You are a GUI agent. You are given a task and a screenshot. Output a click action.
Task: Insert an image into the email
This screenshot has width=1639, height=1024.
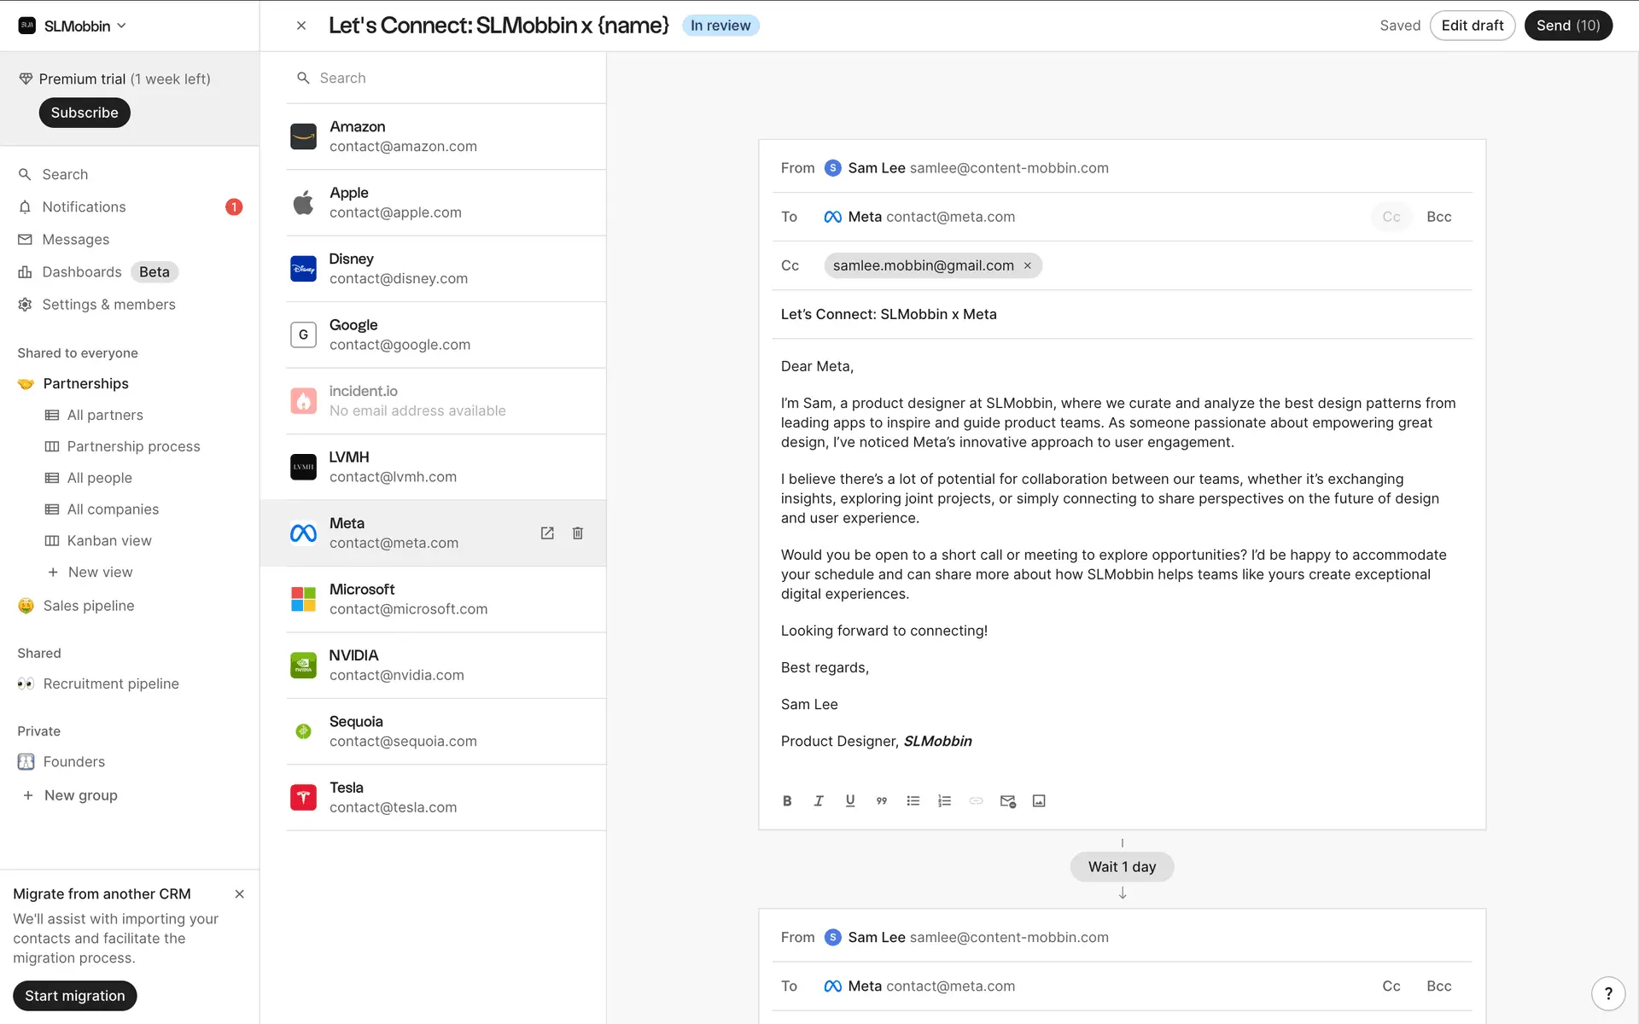(1039, 800)
